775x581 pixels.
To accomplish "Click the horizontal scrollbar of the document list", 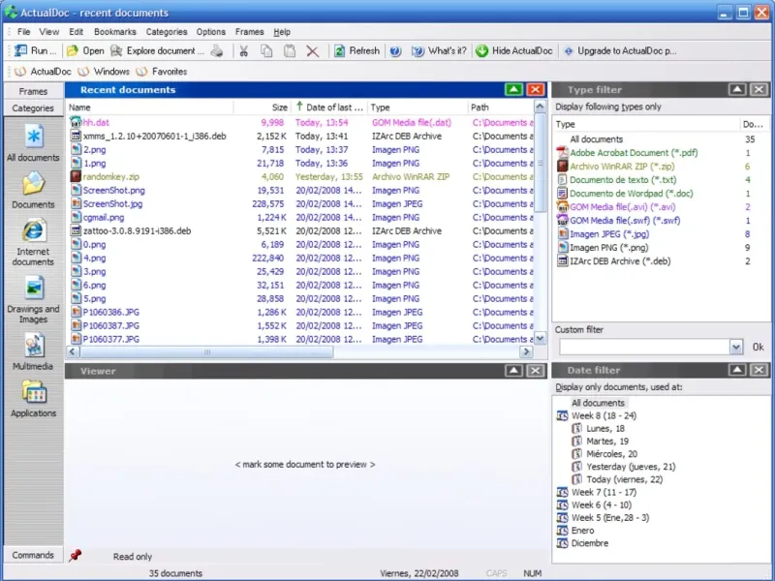I will 291,352.
